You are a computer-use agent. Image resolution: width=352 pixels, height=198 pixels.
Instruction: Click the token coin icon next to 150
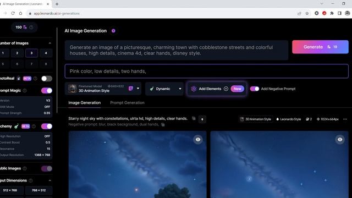[x=25, y=28]
